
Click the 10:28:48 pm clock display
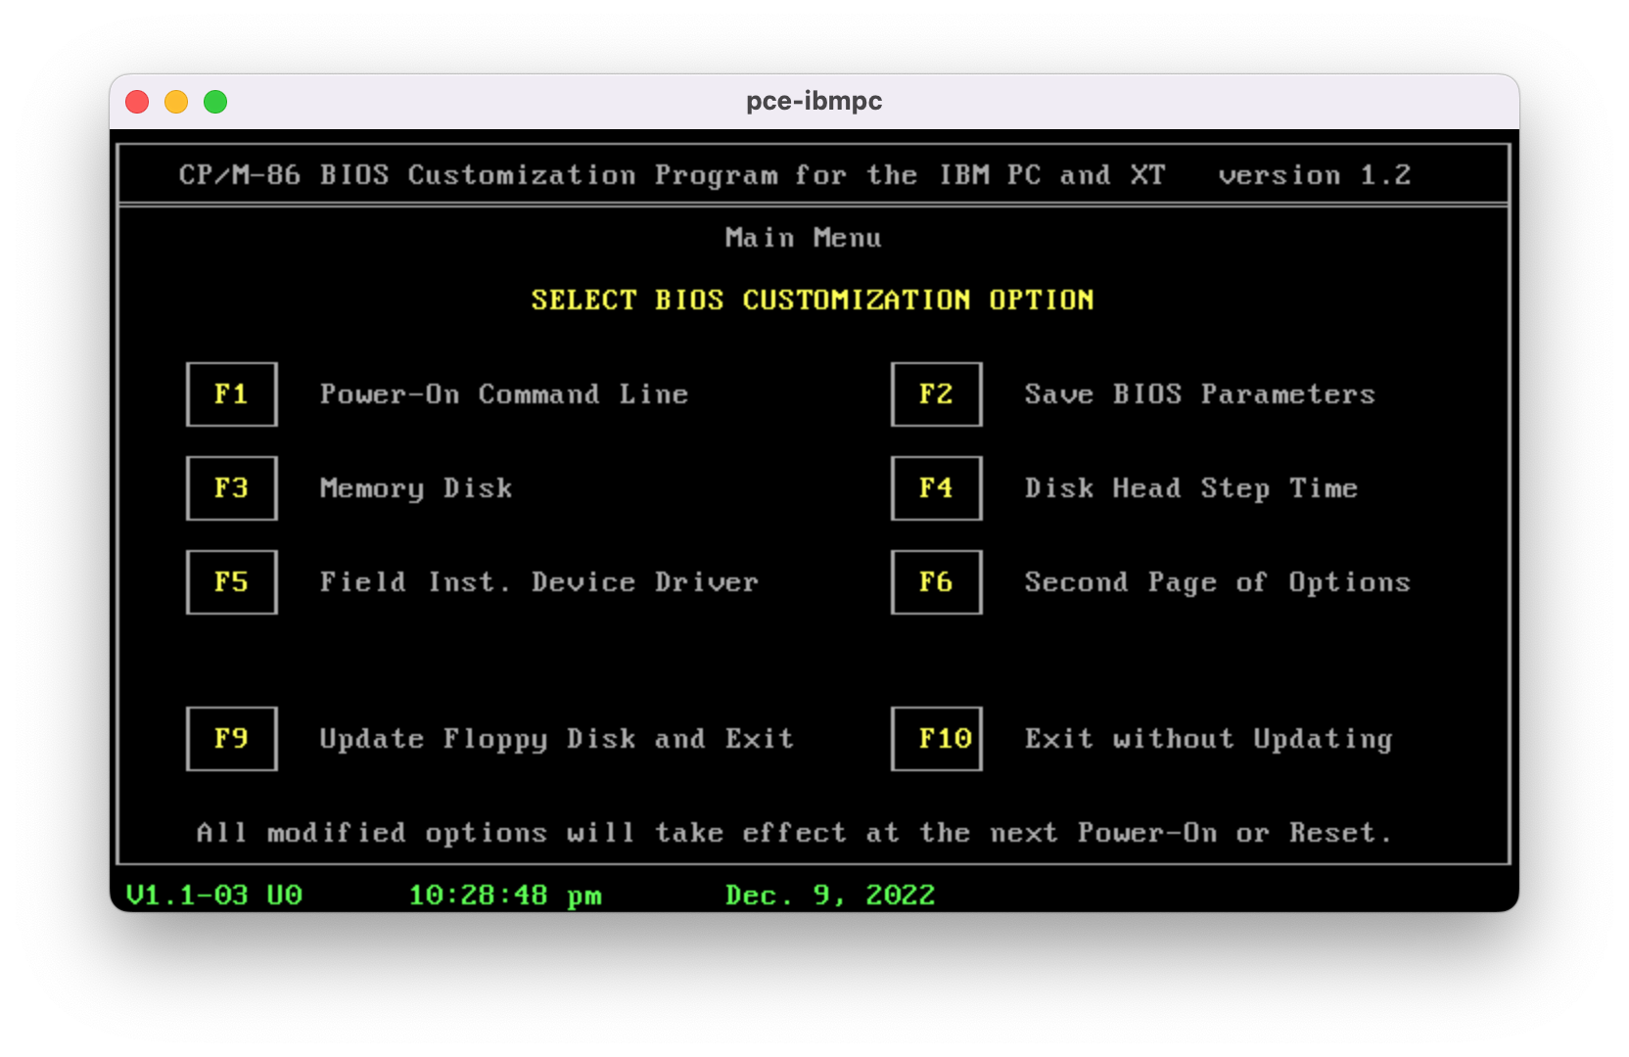[505, 895]
